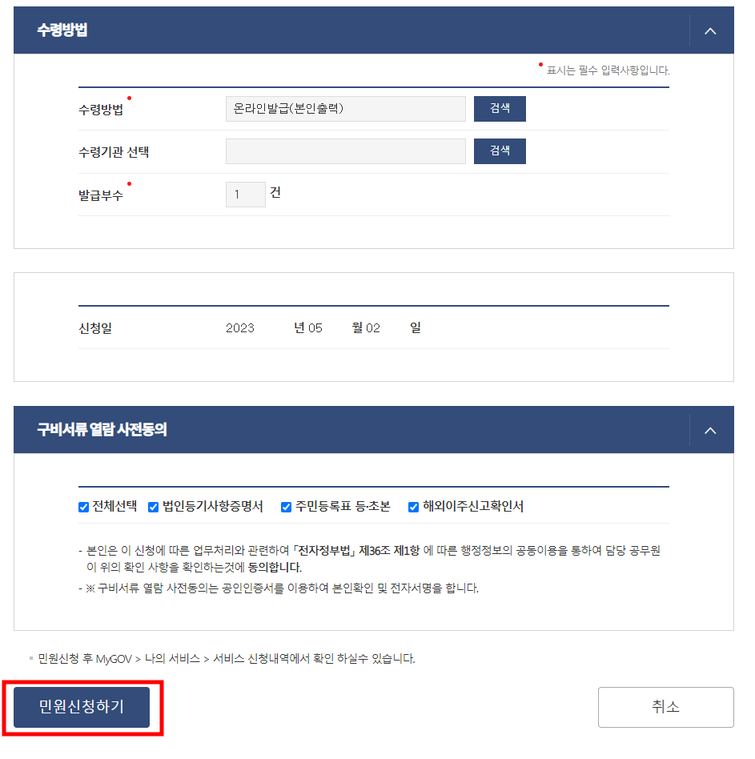Viewport: 755px width, 759px height.
Task: Uncheck the 주민등록표 등·초본 checkbox
Action: coord(286,507)
